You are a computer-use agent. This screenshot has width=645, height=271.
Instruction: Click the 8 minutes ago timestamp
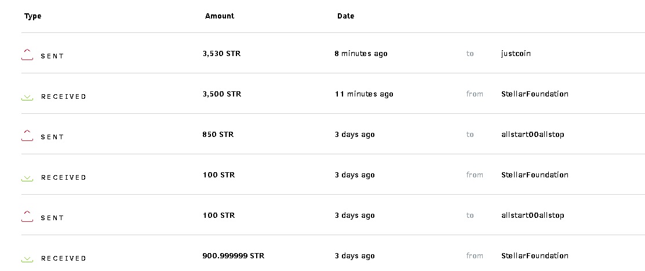[361, 54]
